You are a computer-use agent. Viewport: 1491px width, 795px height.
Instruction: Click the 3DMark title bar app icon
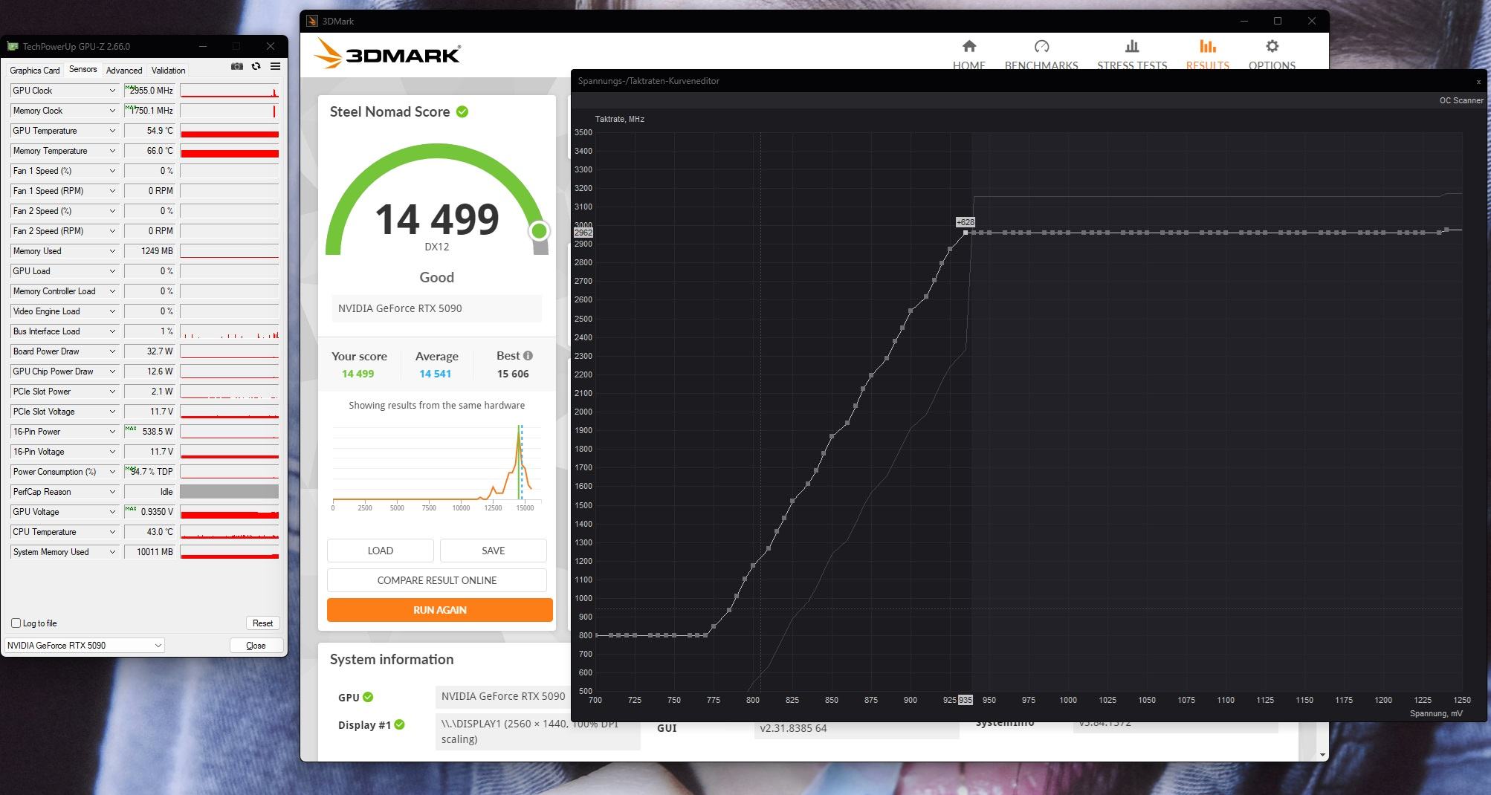(x=312, y=21)
